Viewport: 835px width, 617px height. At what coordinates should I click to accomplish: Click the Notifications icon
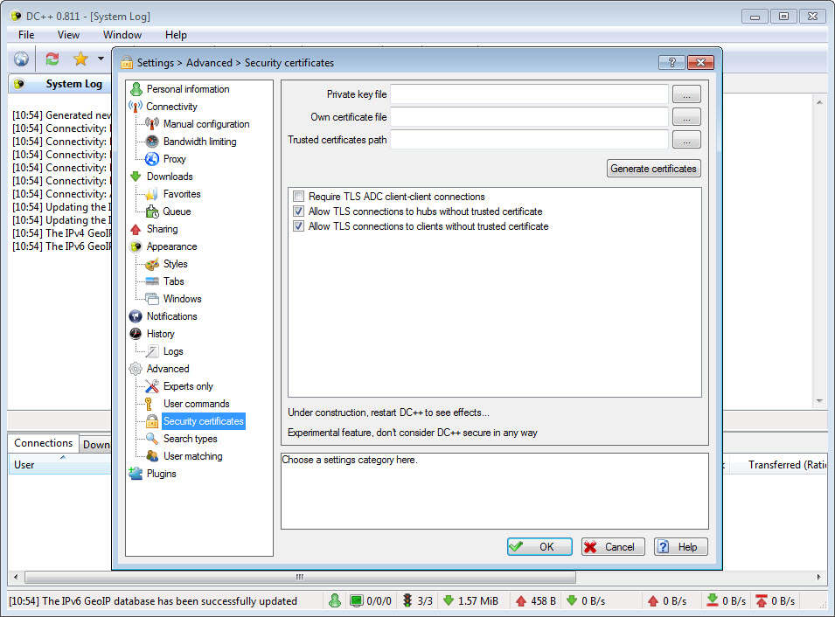[x=136, y=316]
